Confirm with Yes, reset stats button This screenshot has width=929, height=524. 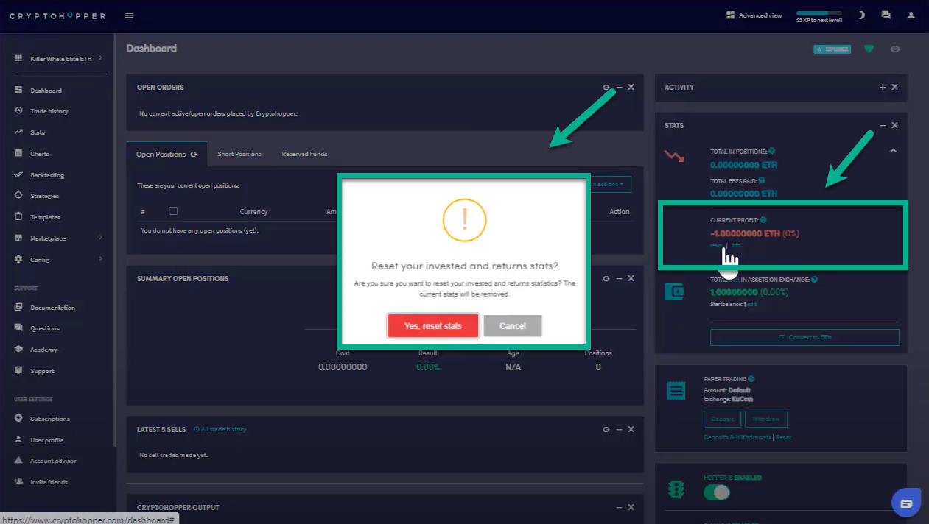click(x=433, y=326)
